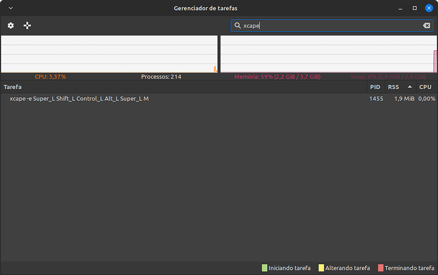Click the crosshair identify-window icon
438x275 pixels.
27,25
